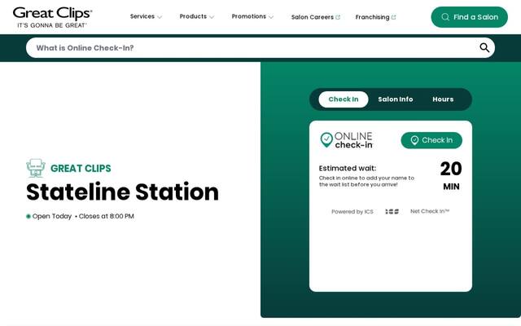The width and height of the screenshot is (521, 326).
Task: Click the green open status dot
Action: (x=28, y=217)
